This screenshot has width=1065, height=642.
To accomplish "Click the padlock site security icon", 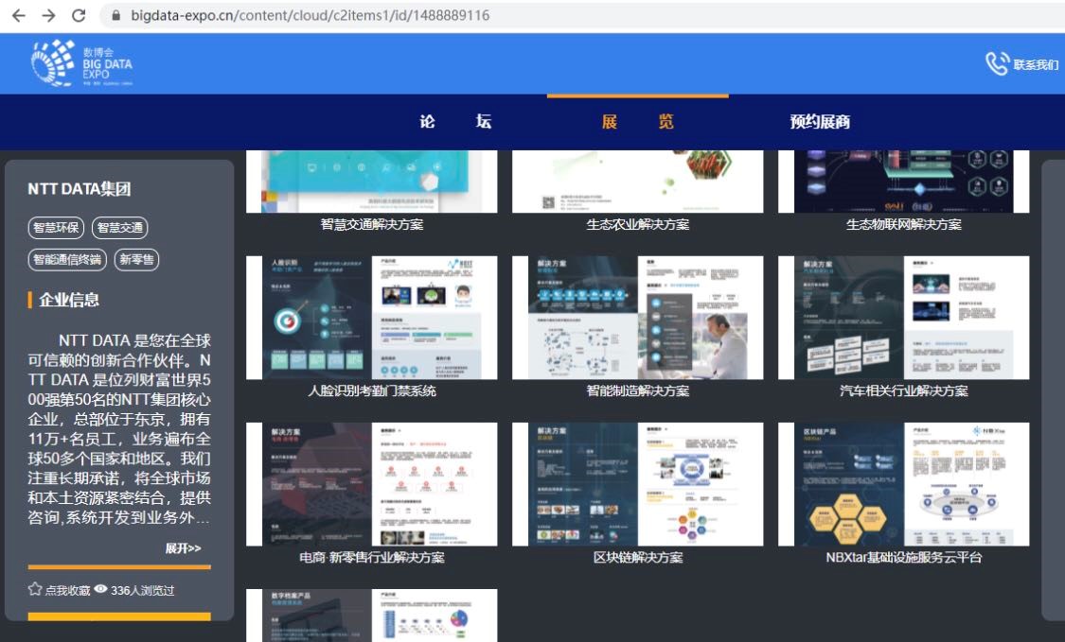I will pos(117,15).
